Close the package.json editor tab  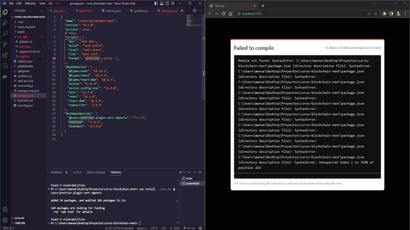click(182, 11)
